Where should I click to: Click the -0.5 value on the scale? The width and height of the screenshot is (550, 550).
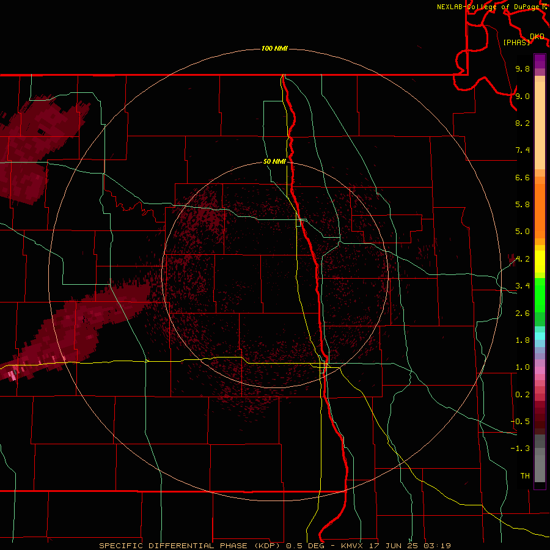pyautogui.click(x=520, y=422)
